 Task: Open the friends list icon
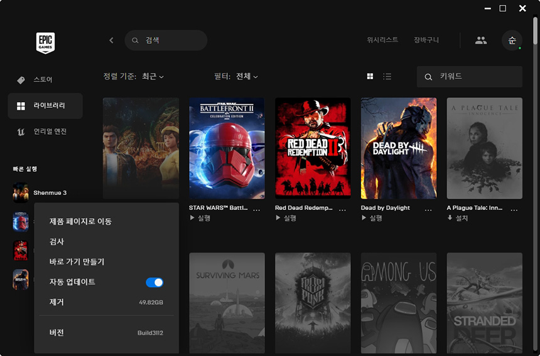click(x=481, y=40)
